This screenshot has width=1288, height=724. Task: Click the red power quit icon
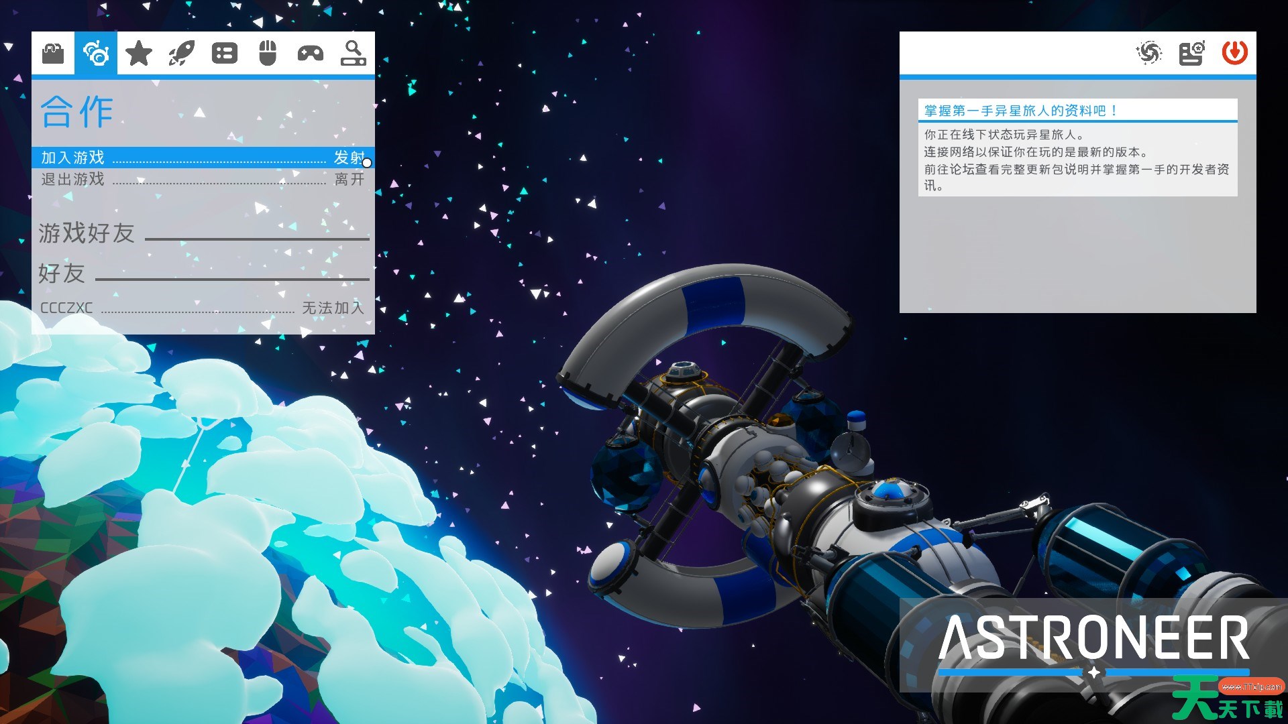tap(1234, 53)
